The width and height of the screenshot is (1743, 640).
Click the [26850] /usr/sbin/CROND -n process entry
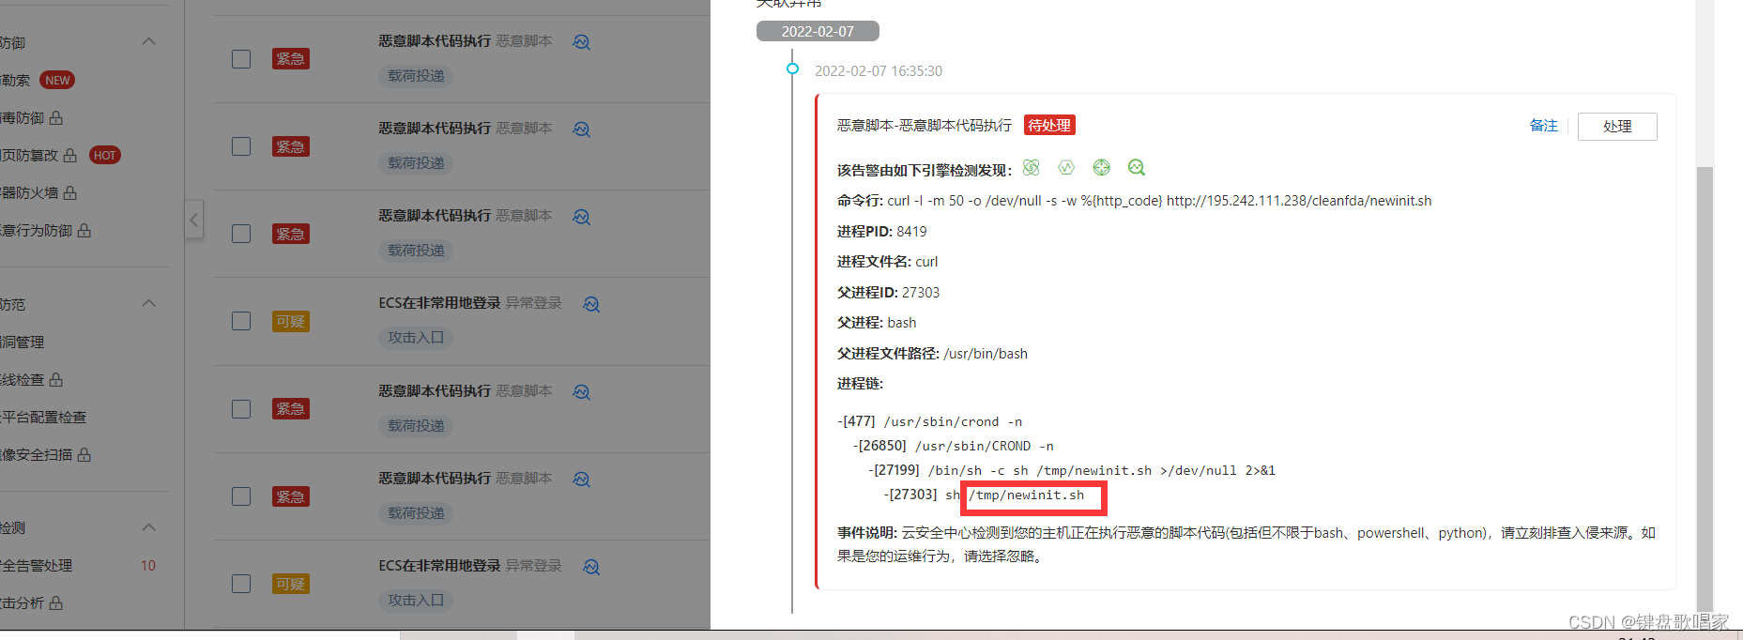point(954,446)
